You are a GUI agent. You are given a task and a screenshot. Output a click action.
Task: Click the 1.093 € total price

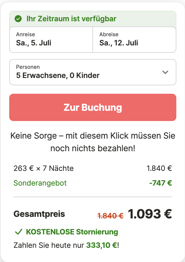(x=150, y=214)
